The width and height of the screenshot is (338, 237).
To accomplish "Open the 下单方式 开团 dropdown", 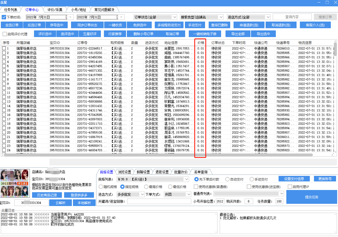I will click(x=178, y=194).
